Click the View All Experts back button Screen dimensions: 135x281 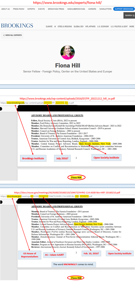[12, 35]
